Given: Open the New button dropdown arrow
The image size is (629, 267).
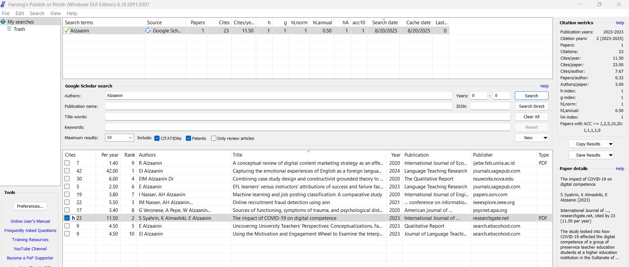Looking at the screenshot, I should pyautogui.click(x=545, y=138).
